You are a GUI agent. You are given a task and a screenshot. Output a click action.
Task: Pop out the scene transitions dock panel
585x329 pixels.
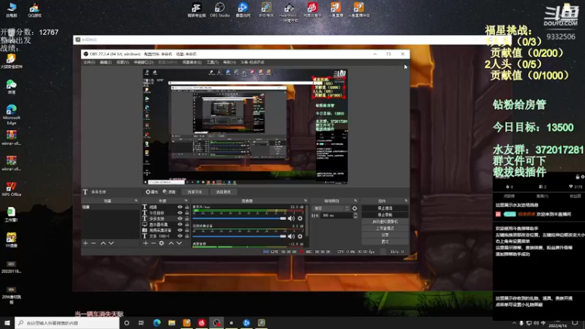(x=355, y=200)
